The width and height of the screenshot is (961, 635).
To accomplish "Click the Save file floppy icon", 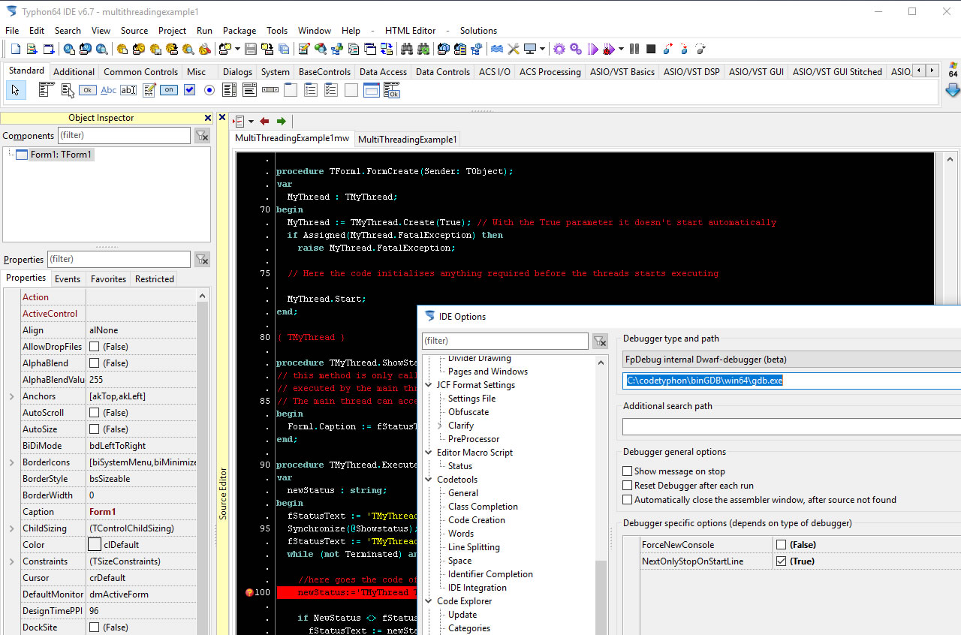I will [250, 50].
